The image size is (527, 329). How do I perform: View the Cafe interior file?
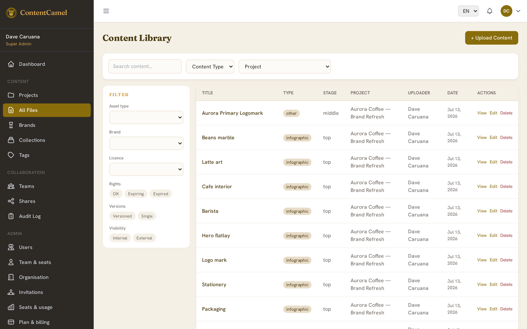tap(482, 186)
